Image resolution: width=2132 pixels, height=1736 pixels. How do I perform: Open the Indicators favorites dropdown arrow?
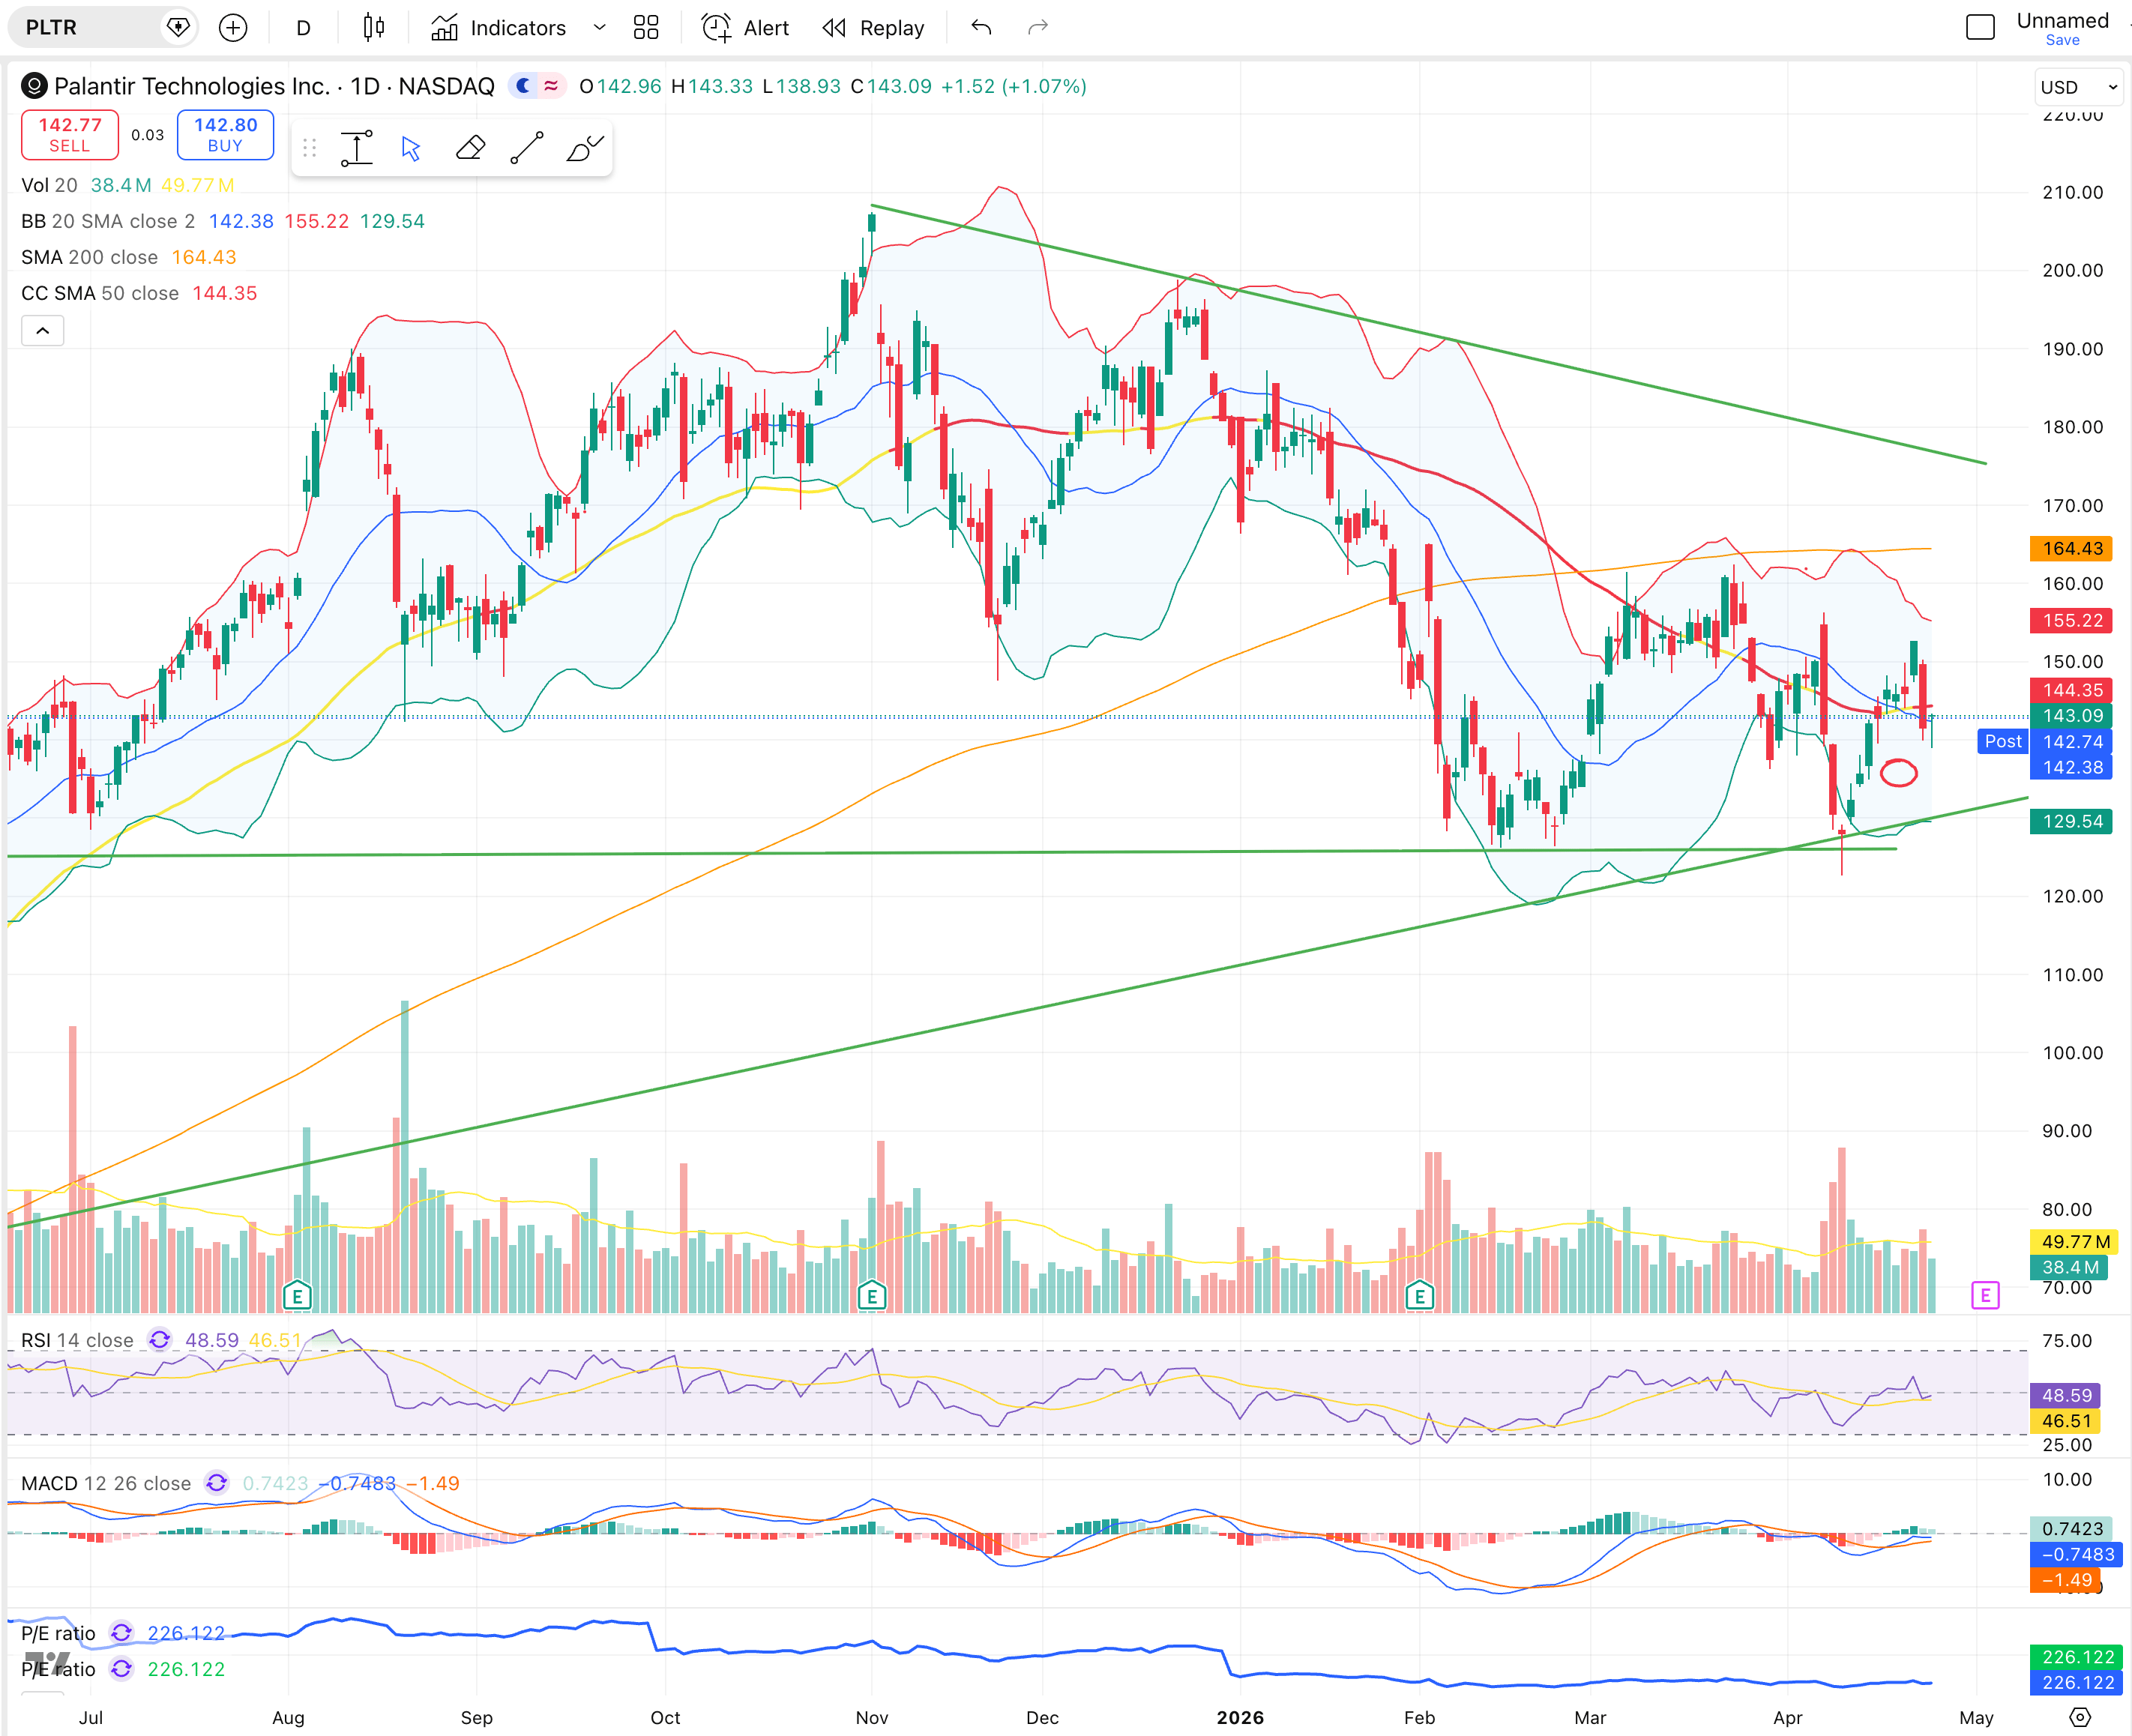pos(599,28)
